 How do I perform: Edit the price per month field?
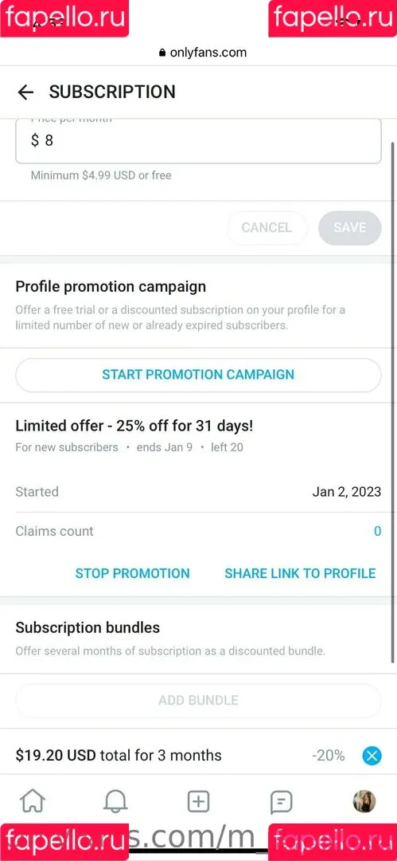pyautogui.click(x=199, y=140)
